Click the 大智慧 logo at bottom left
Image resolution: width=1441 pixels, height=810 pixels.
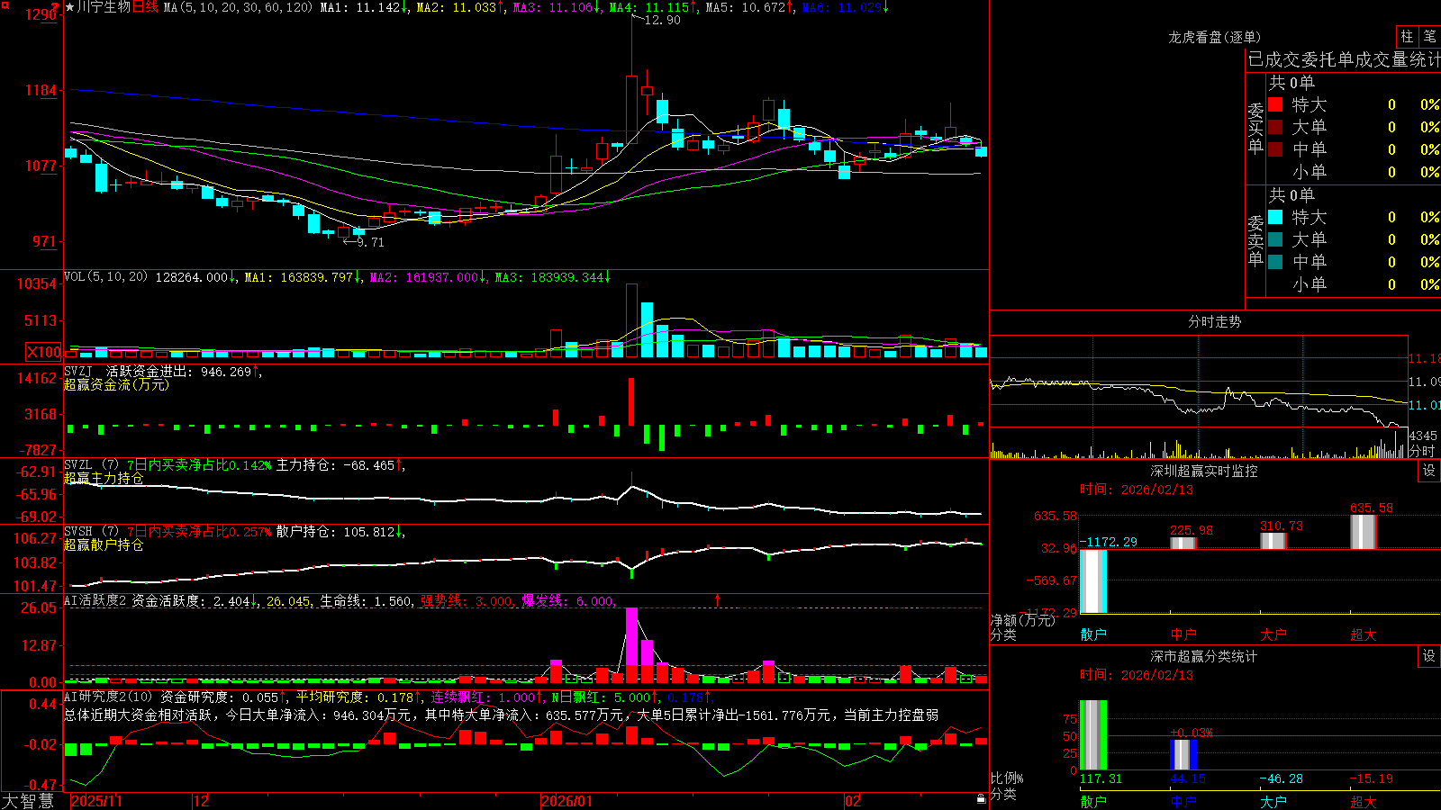coord(28,801)
